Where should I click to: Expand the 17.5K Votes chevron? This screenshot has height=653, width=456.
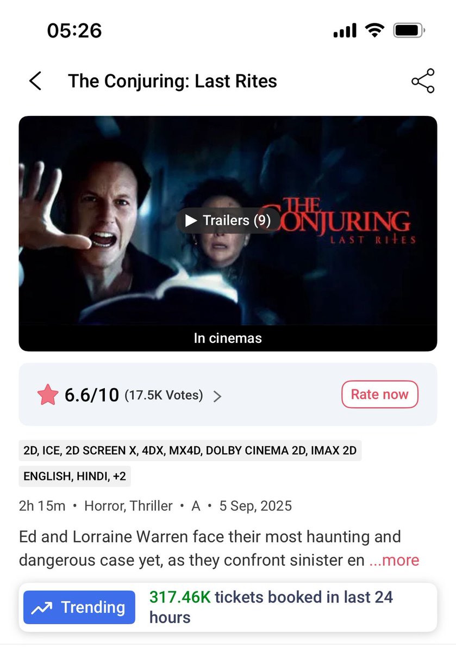pyautogui.click(x=217, y=396)
